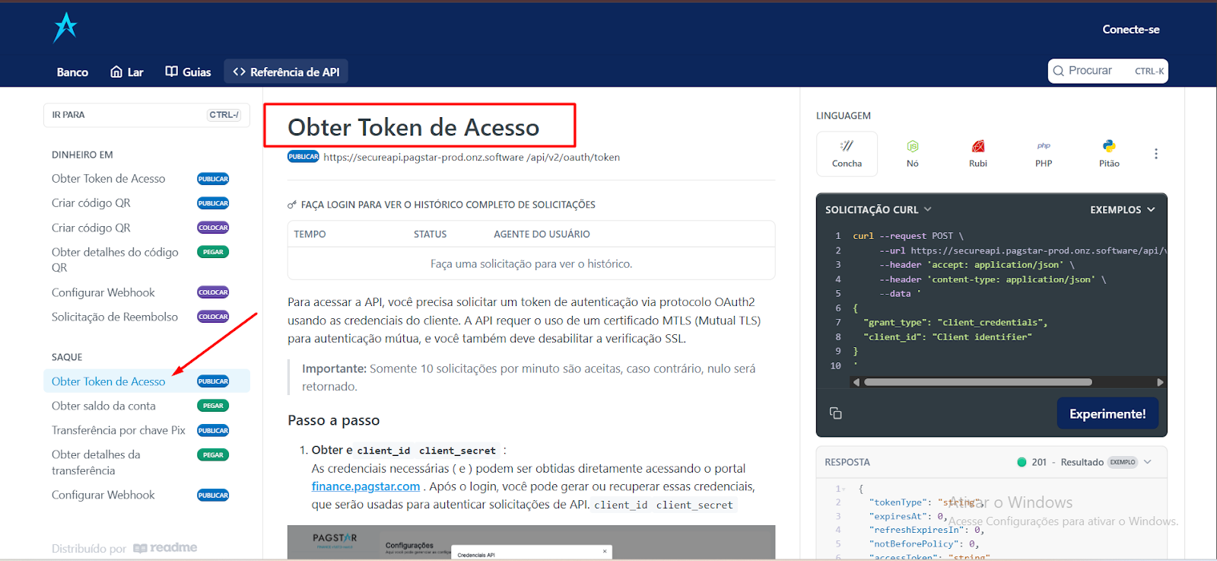Click the STATUS column header
Screen dimensions: 1217x561
tap(430, 234)
